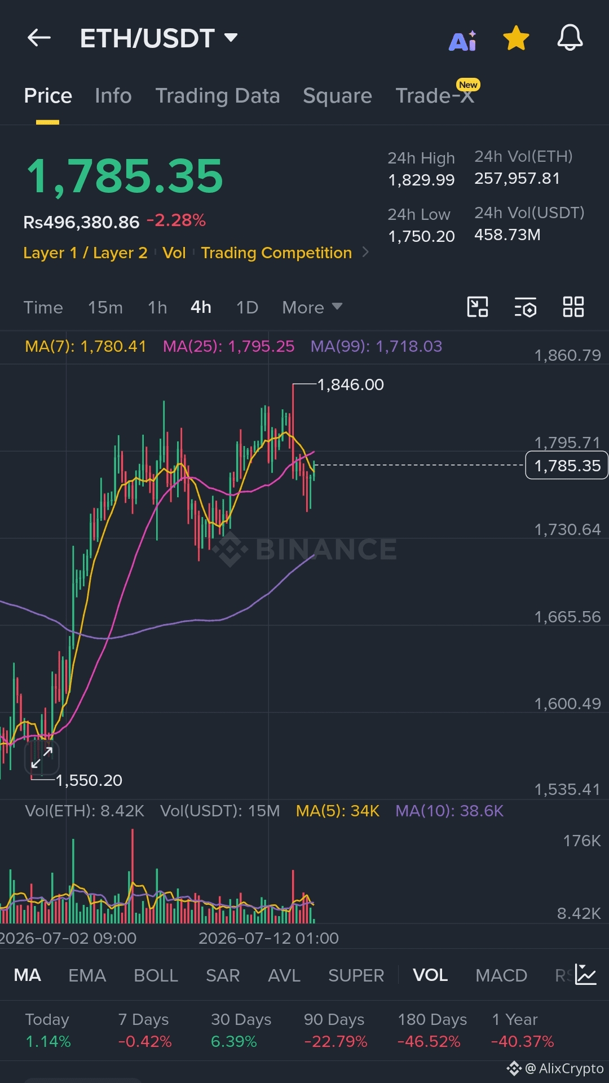
Task: Open the Trade-X tab
Action: coord(435,96)
